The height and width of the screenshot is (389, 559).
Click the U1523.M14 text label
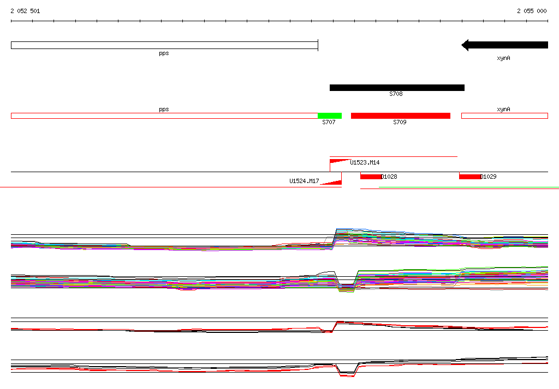point(365,163)
